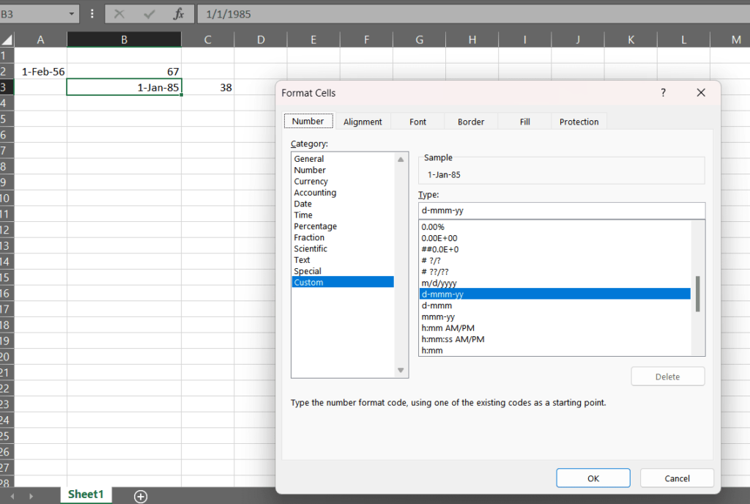Open the Insert Function fx icon
The width and height of the screenshot is (750, 504).
tap(179, 14)
